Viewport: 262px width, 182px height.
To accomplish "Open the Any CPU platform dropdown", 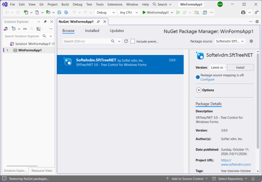I will pos(129,12).
